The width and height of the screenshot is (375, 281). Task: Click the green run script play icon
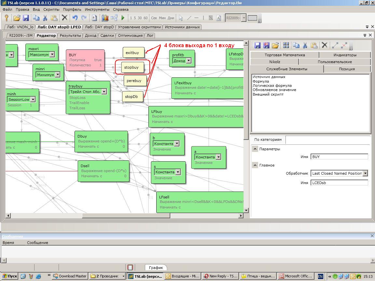point(123,18)
